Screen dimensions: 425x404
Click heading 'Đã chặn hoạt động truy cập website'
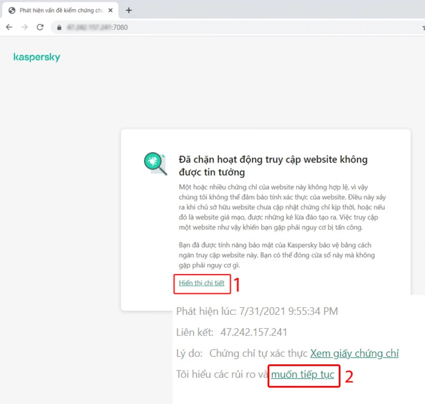tap(273, 166)
